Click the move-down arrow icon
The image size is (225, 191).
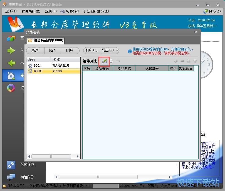(x=195, y=61)
